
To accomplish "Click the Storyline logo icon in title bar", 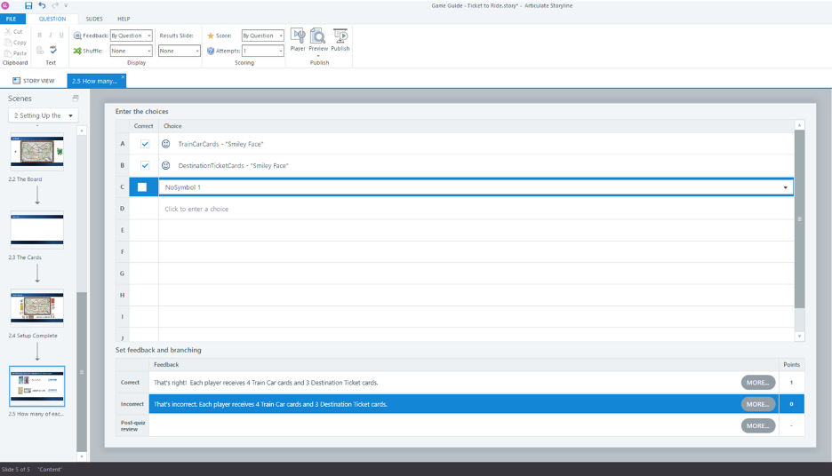I will (x=4, y=6).
